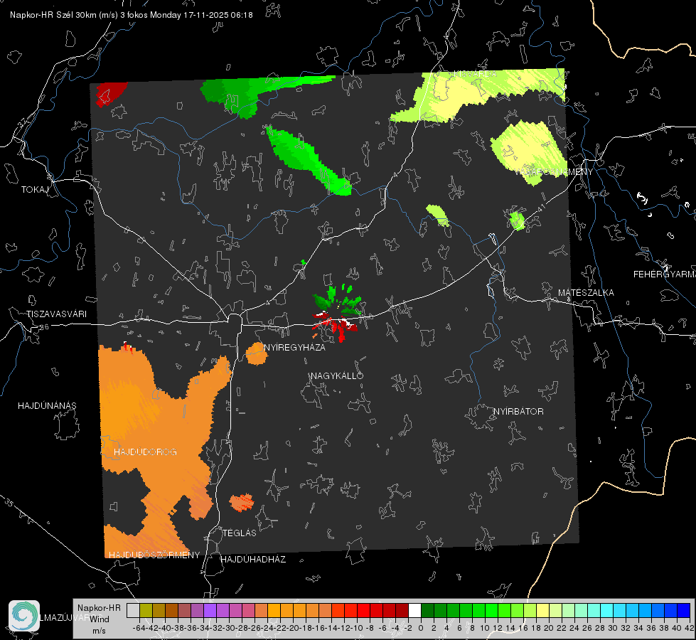The height and width of the screenshot is (640, 696).
Task: Click the red-green echo cluster at radar site
Action: [338, 313]
